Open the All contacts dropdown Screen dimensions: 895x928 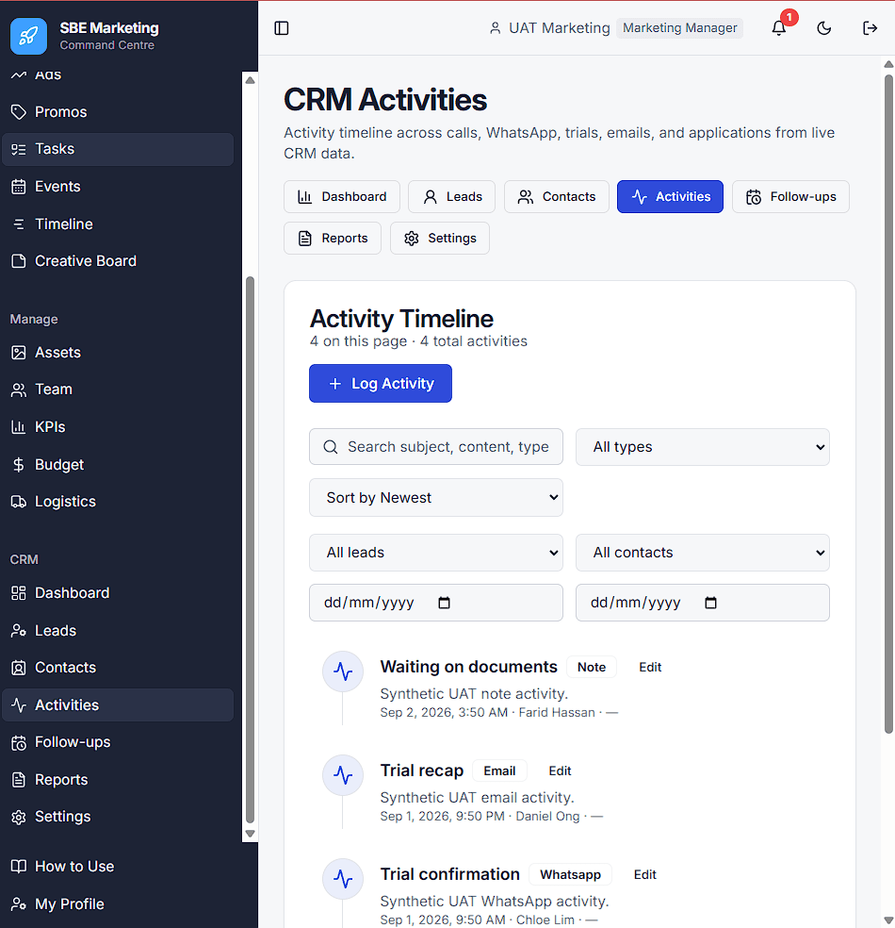703,553
